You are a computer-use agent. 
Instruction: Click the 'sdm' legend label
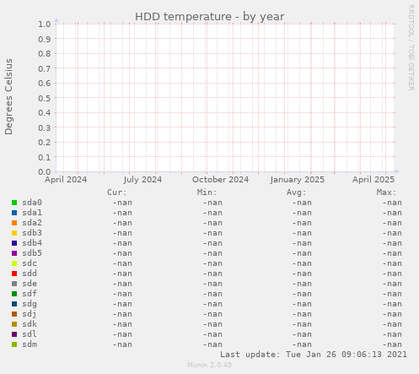coord(30,344)
